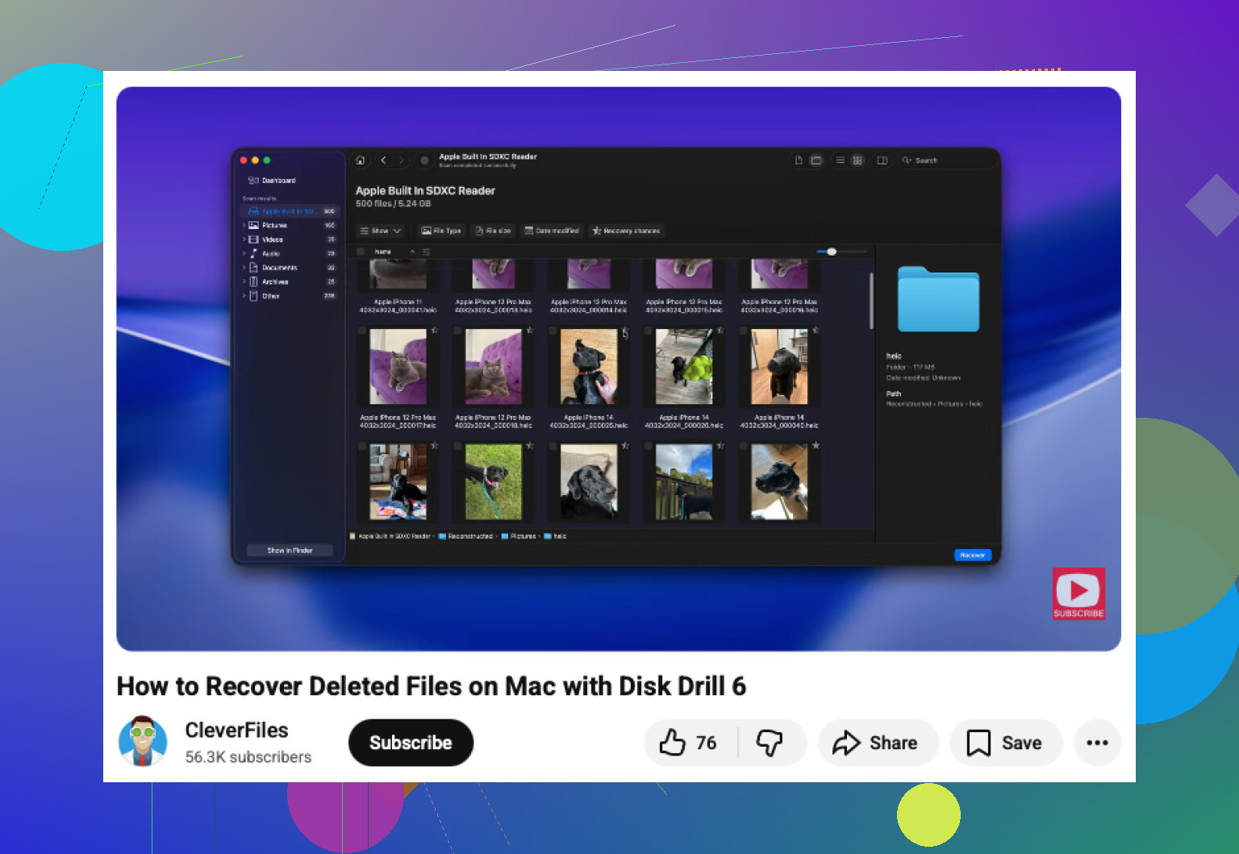Viewport: 1239px width, 854px height.
Task: Open the Recovery chances filter
Action: 626,231
